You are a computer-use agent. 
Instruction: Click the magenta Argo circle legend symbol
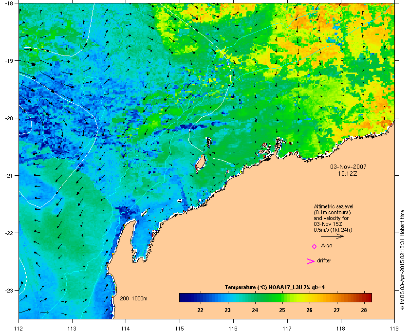(x=315, y=246)
